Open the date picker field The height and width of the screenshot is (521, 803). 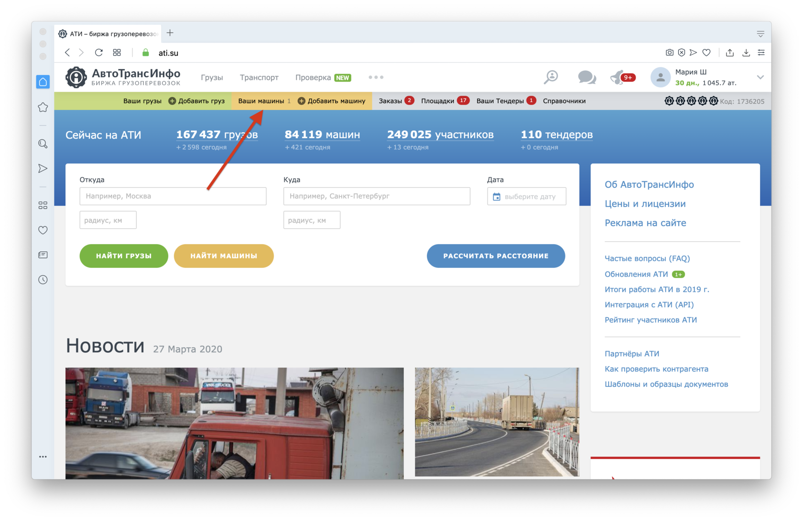coord(526,196)
